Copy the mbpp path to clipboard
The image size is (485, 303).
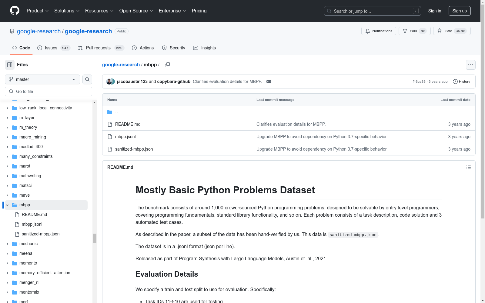167,65
